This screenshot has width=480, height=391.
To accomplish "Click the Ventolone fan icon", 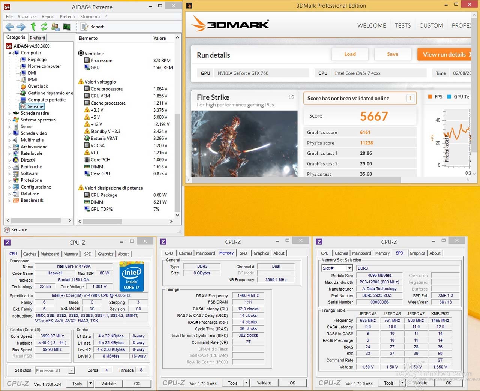I will coord(81,53).
